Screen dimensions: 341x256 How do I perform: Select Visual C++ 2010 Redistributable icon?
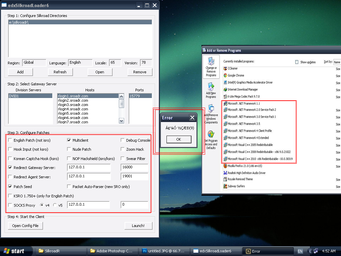[x=225, y=159]
